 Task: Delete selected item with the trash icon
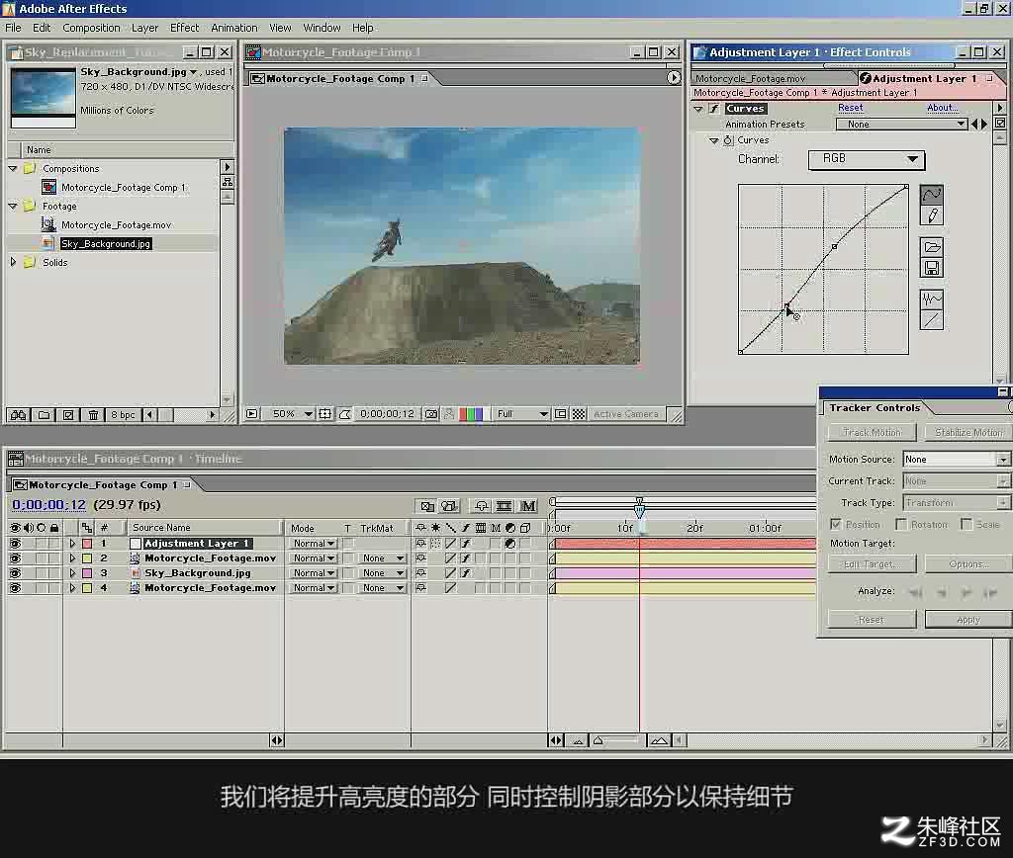coord(93,415)
